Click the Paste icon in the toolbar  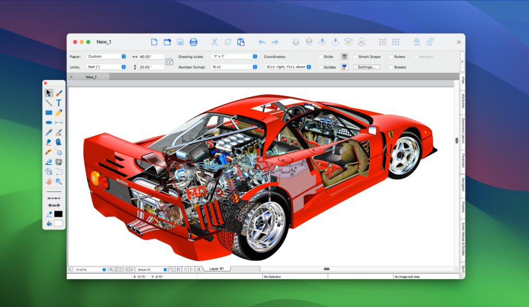point(241,42)
